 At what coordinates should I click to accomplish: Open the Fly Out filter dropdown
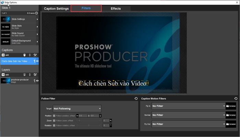189,124
